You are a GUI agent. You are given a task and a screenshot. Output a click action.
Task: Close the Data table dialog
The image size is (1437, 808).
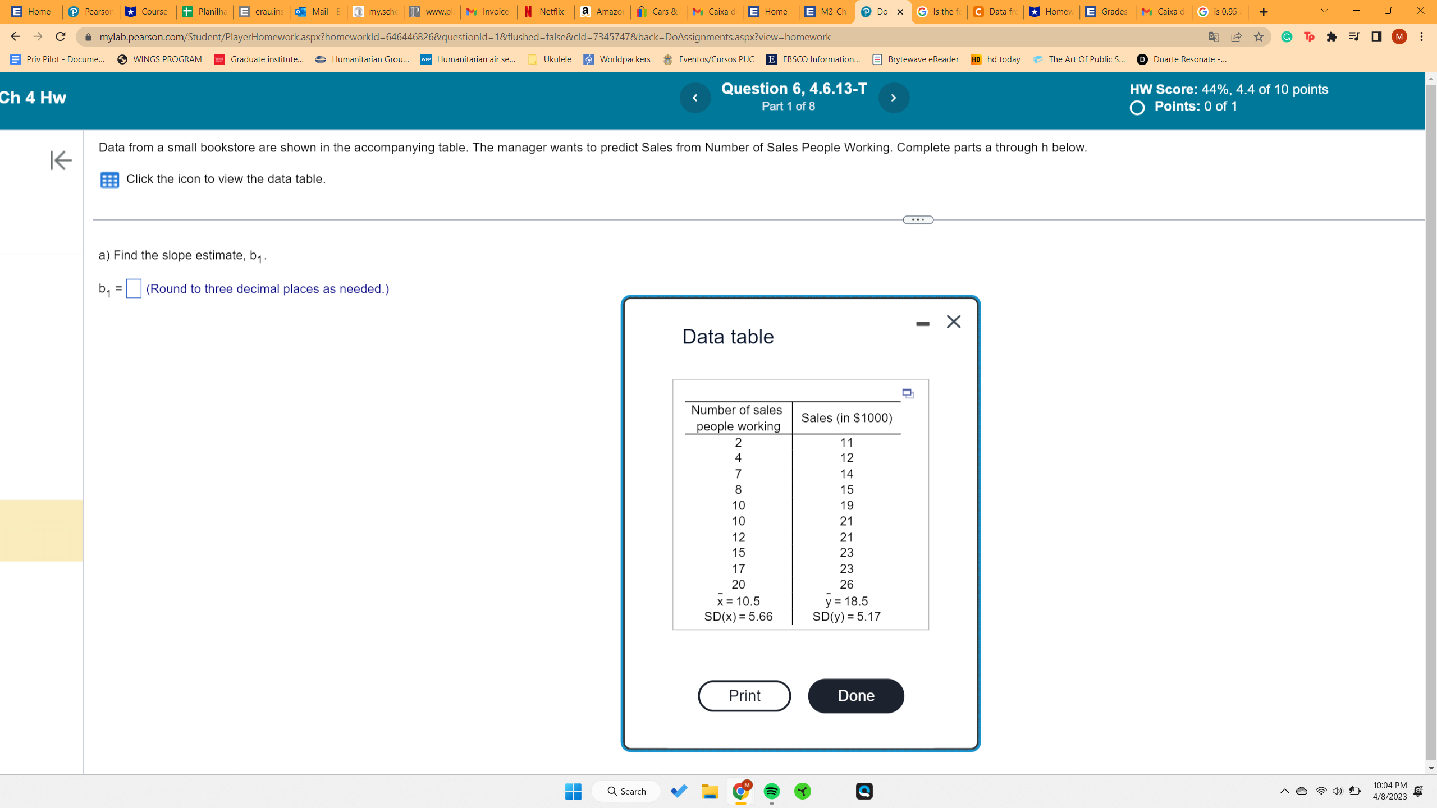coord(954,322)
